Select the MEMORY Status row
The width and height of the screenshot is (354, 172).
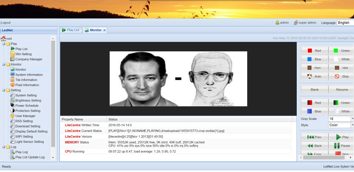click(x=176, y=144)
